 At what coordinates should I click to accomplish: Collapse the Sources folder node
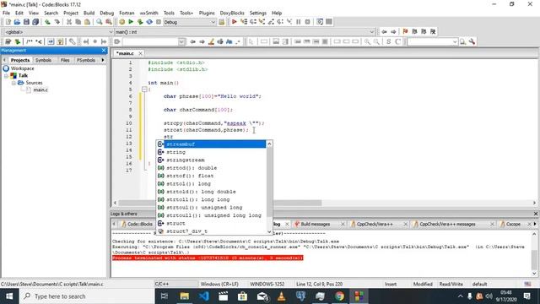(13, 83)
